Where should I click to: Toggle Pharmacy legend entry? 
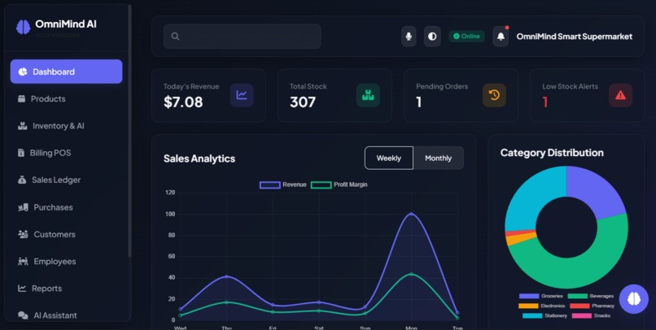point(592,306)
